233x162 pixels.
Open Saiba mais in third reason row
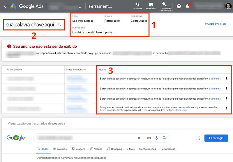click(x=215, y=99)
